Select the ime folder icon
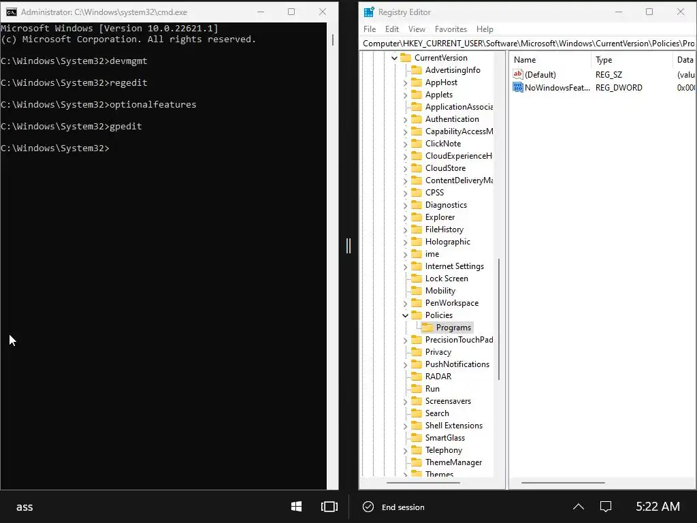 tap(417, 254)
